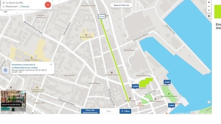Screen dimensions: 221x124
Task: Open the Bornes de contrôle d'accès ad
Action: pos(11,104)
